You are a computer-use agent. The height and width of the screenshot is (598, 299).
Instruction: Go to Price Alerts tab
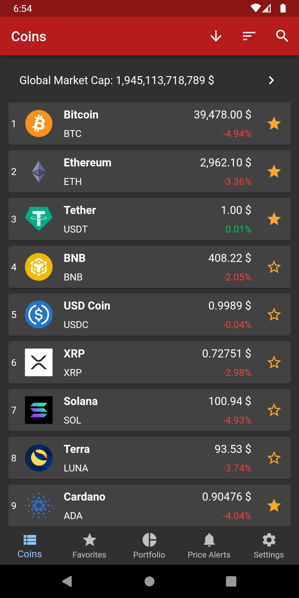click(x=209, y=545)
